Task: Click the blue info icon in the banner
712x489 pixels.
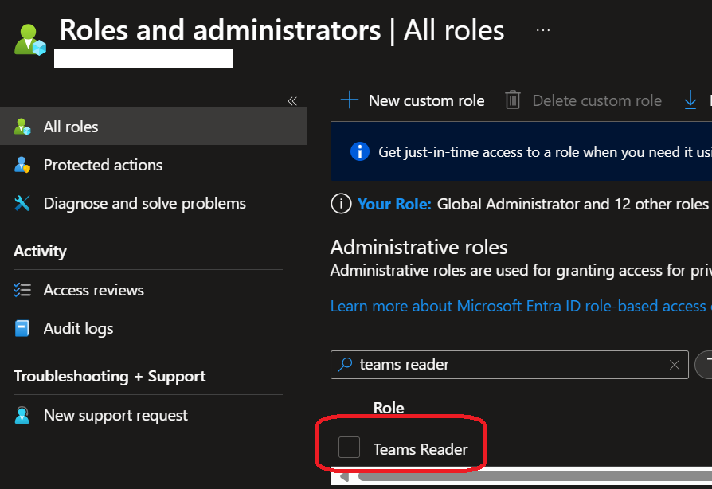Action: pos(360,151)
